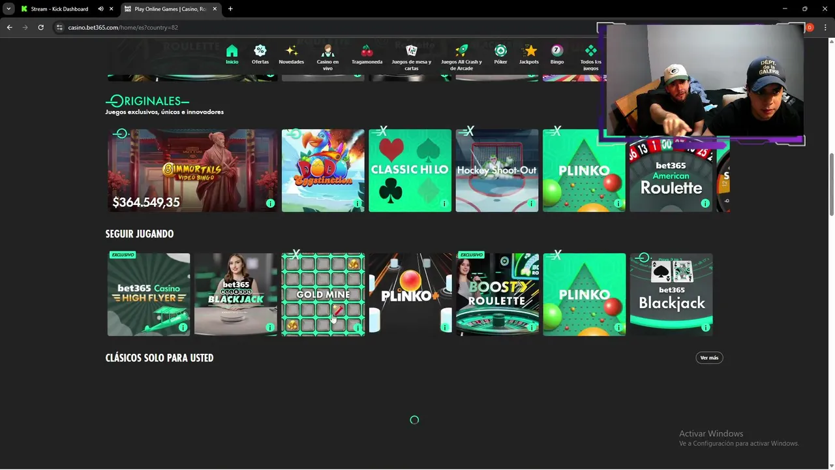Image resolution: width=835 pixels, height=470 pixels.
Task: Open the Ofertas category
Action: [x=260, y=55]
